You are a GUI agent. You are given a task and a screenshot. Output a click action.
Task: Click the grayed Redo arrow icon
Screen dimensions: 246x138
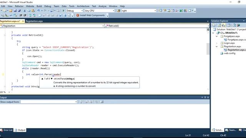point(45,11)
